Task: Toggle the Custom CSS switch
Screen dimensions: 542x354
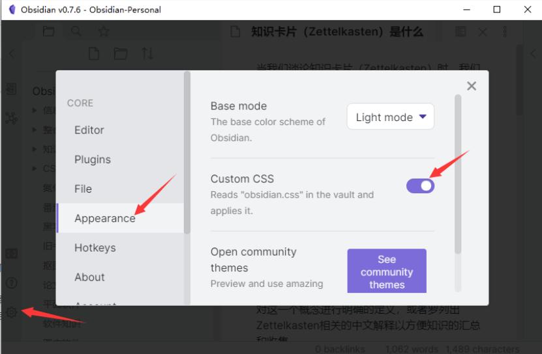Action: tap(420, 185)
